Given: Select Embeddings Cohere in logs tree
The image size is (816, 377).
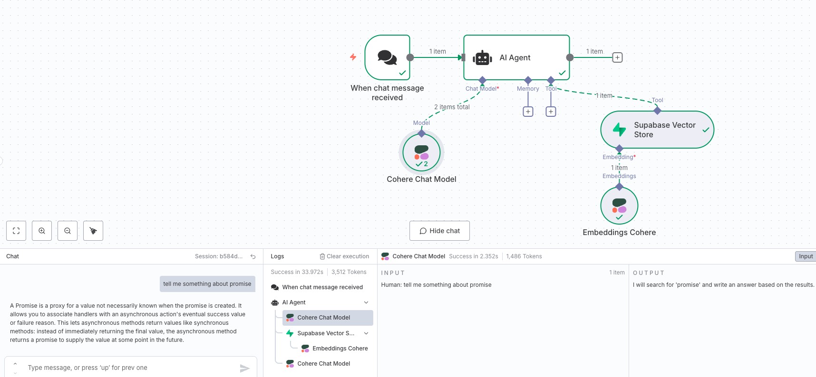Looking at the screenshot, I should click(x=340, y=349).
